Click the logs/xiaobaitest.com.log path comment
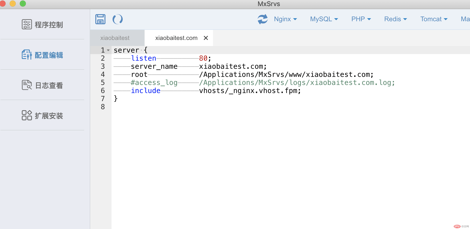 pyautogui.click(x=297, y=83)
